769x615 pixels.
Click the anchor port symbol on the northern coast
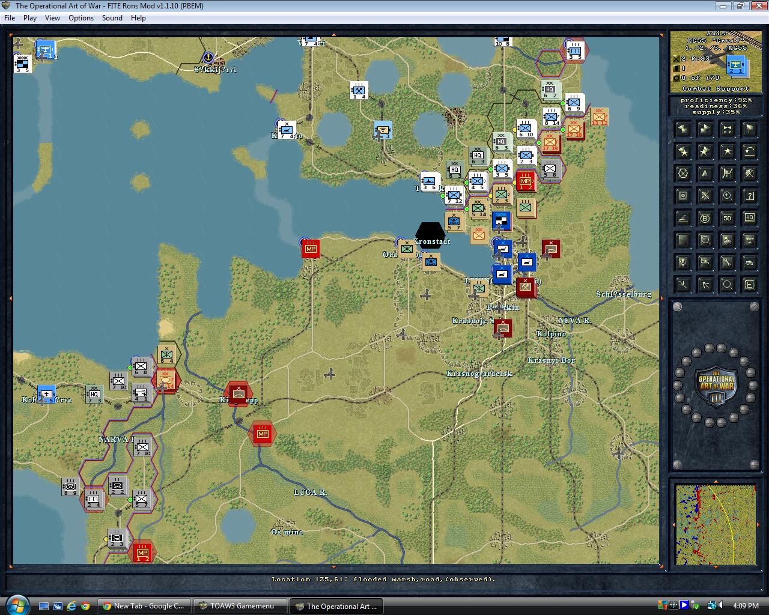208,57
